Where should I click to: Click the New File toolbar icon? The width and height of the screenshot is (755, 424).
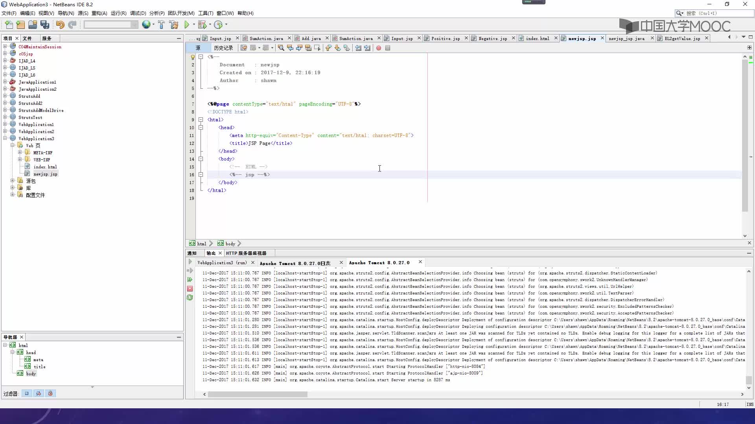9,25
